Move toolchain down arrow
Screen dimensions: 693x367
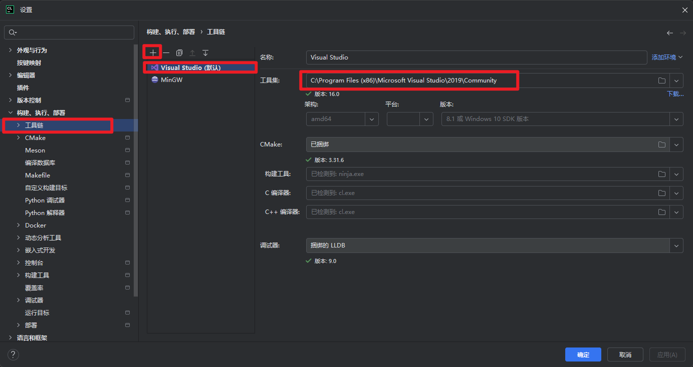point(205,52)
